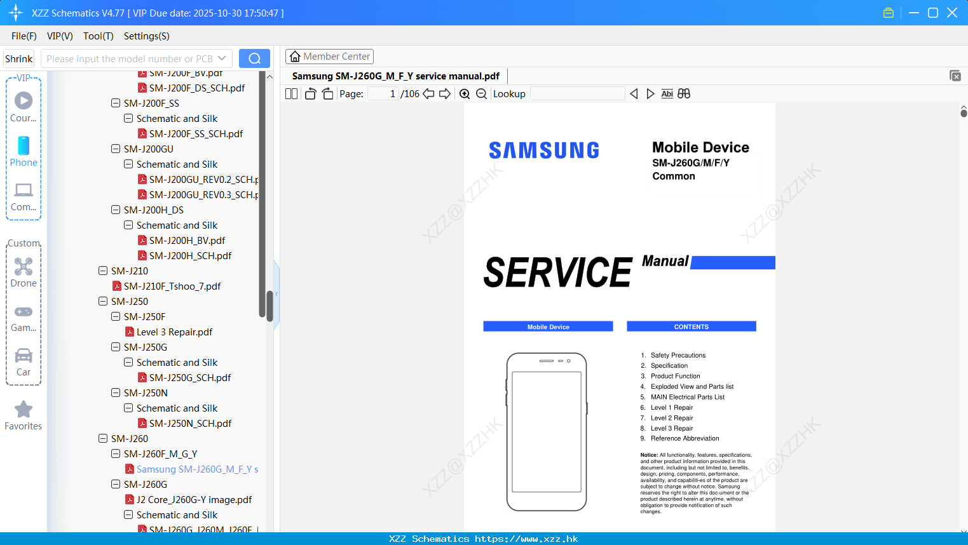Collapse the SM-J260 node
Image resolution: width=968 pixels, height=545 pixels.
103,438
